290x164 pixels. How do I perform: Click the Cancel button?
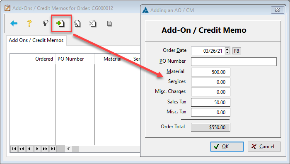264,147
